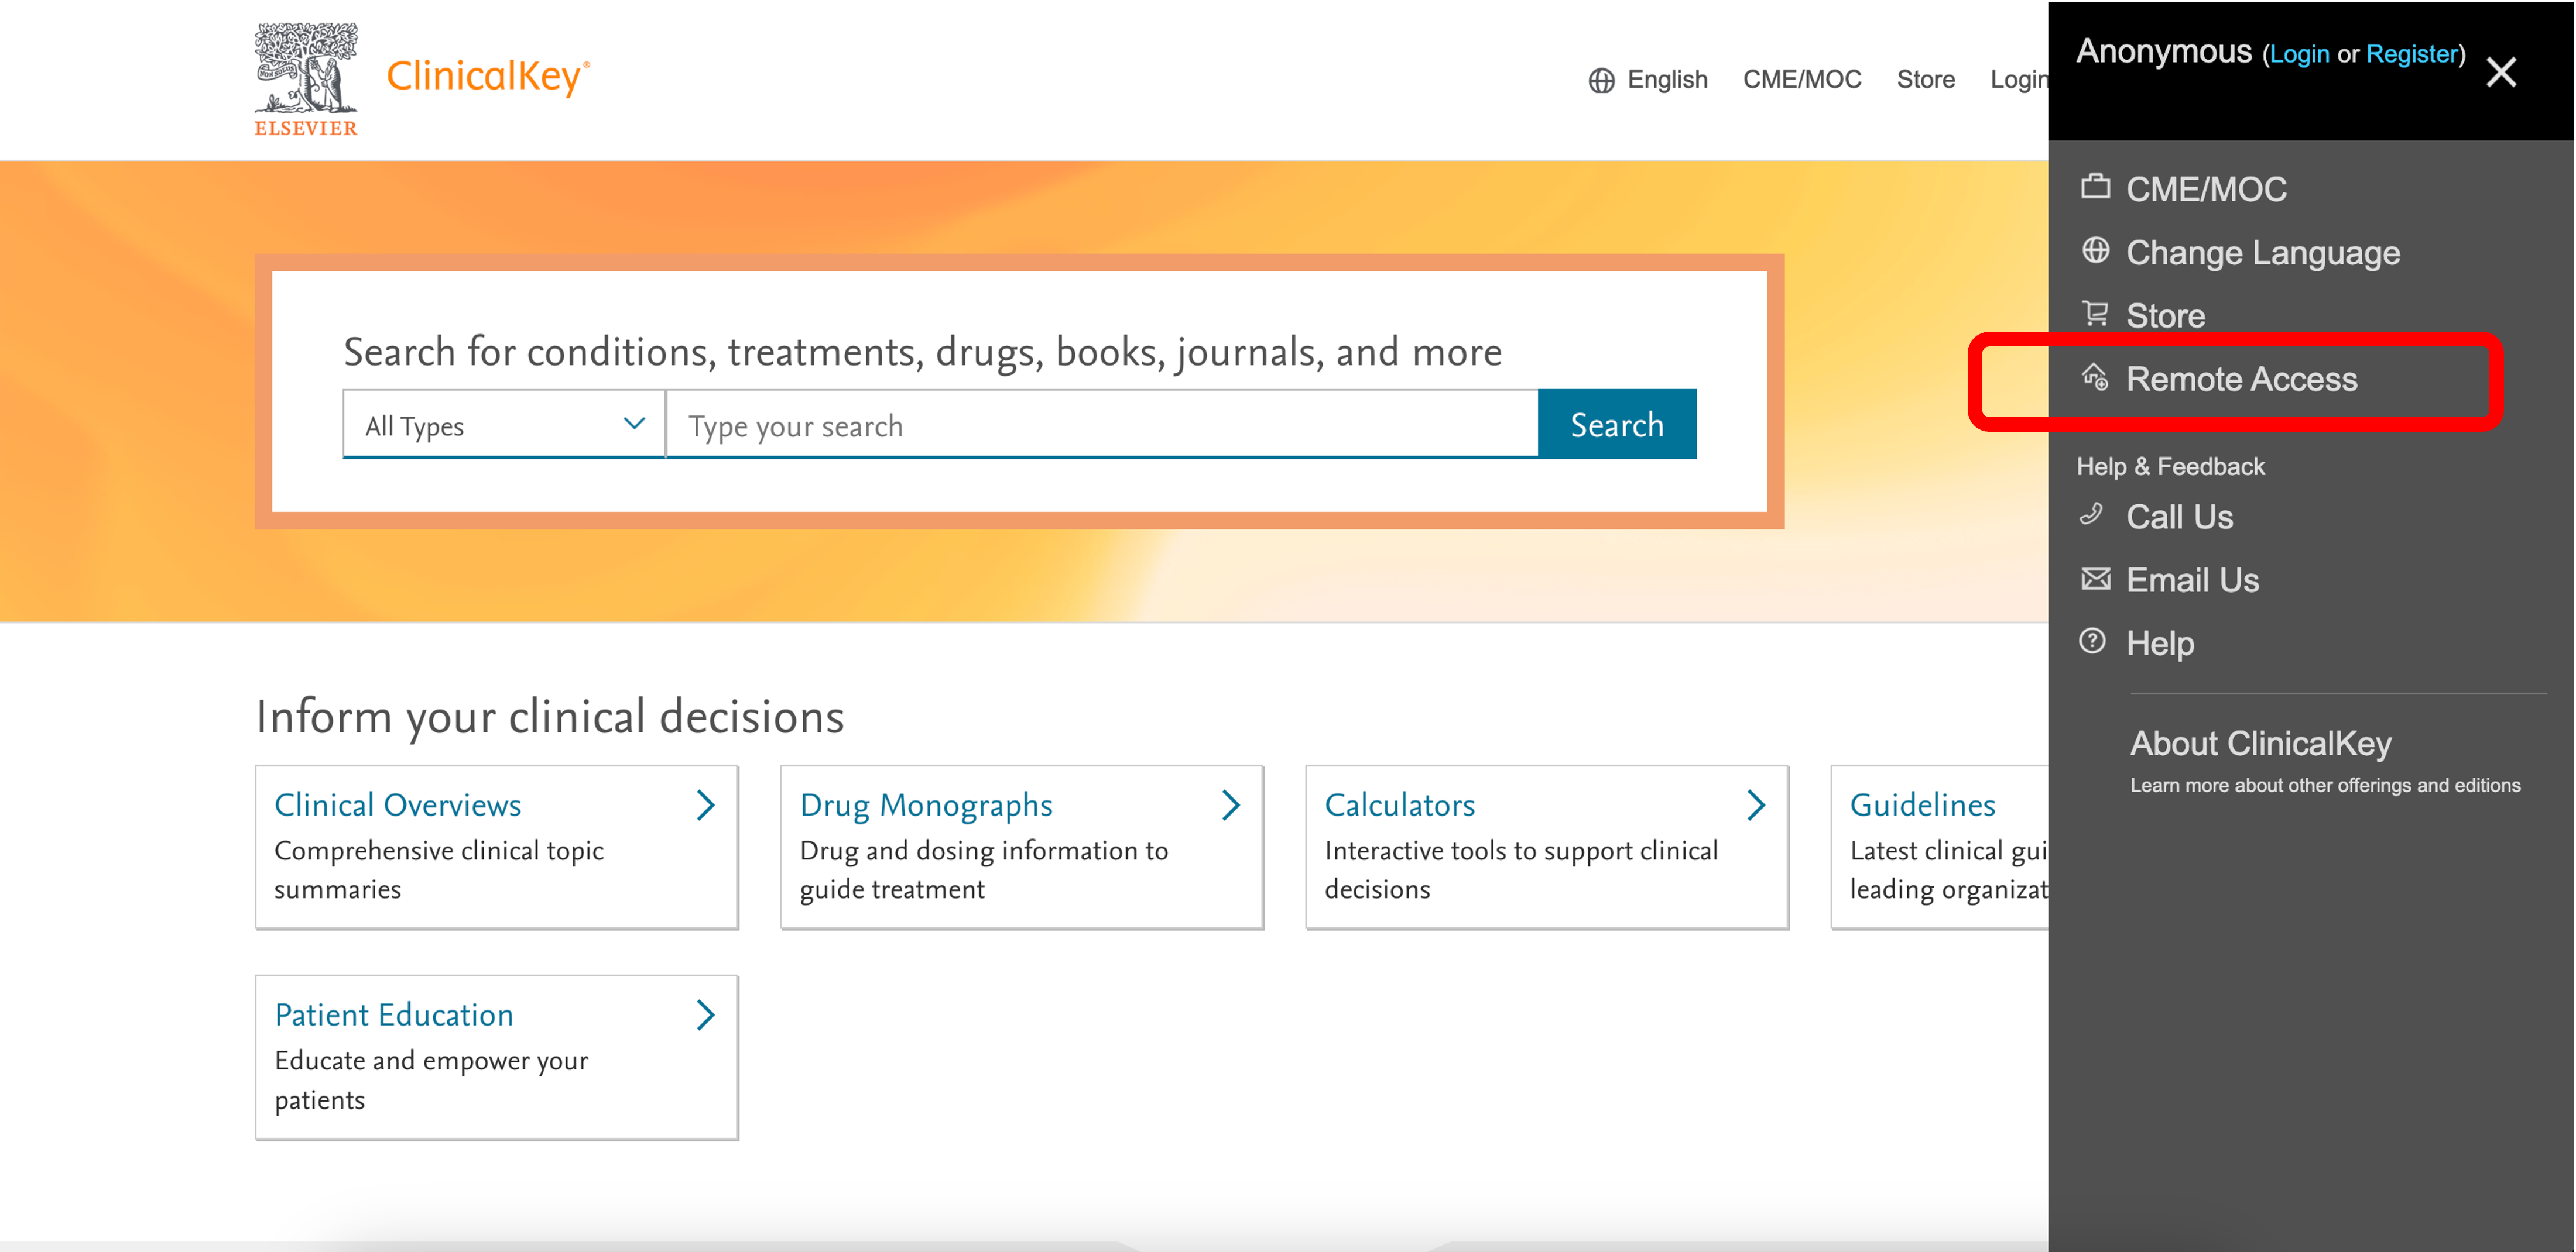Viewport: 2576px width, 1252px height.
Task: Click the All Types dropdown chevron
Action: [634, 424]
